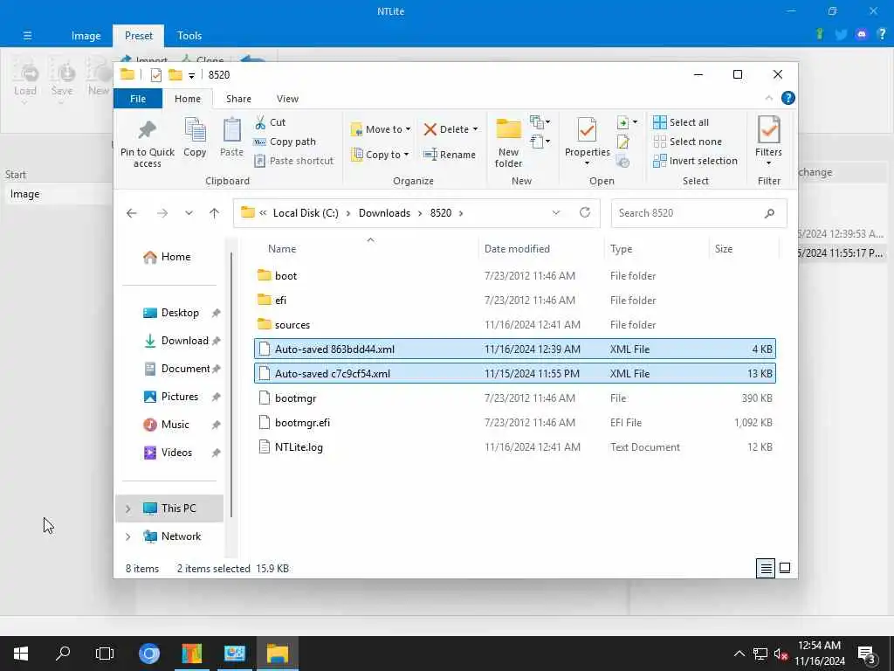894x671 pixels.
Task: Select the bootmgr.efi file
Action: pyautogui.click(x=514, y=423)
